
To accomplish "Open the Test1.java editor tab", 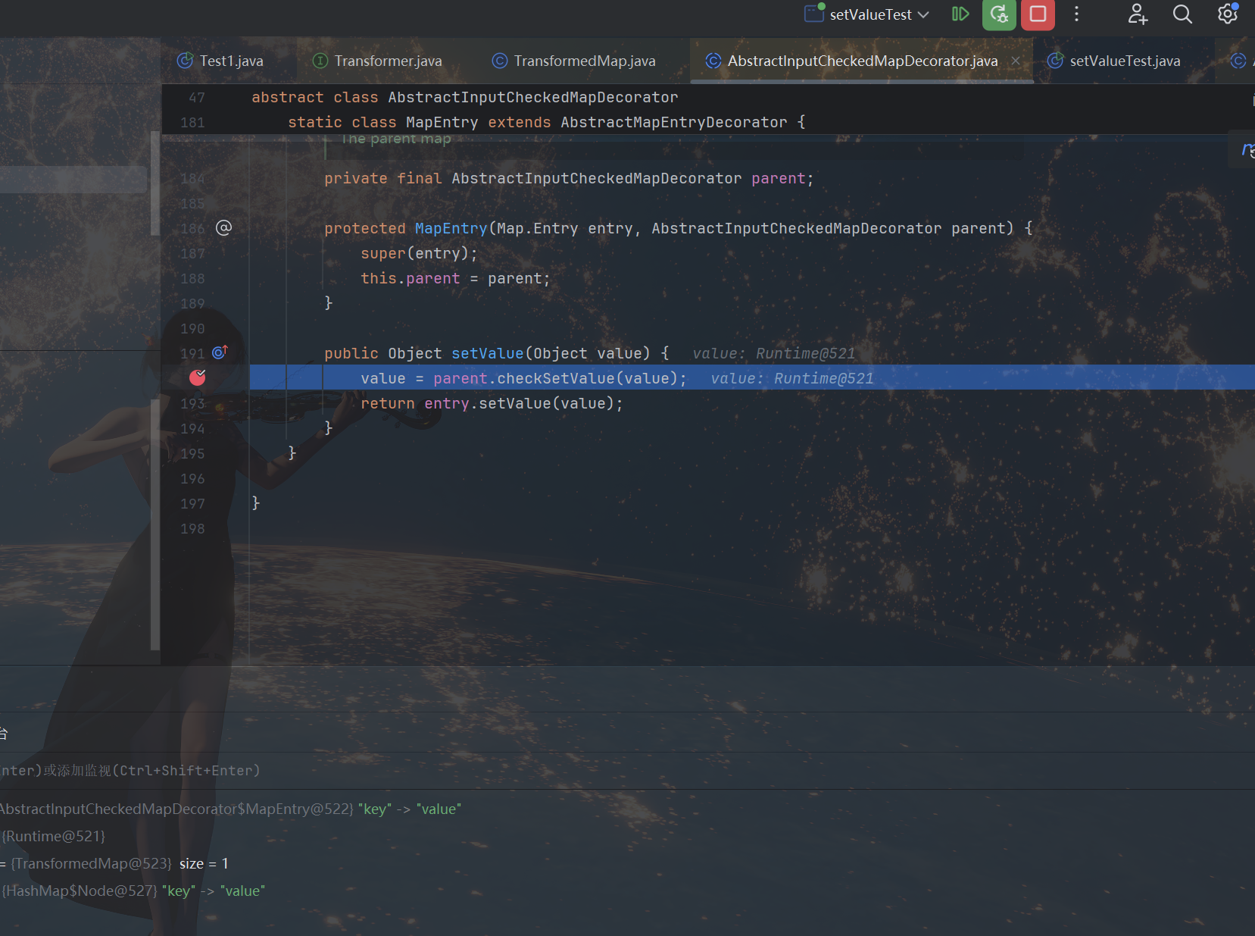I will (x=230, y=61).
